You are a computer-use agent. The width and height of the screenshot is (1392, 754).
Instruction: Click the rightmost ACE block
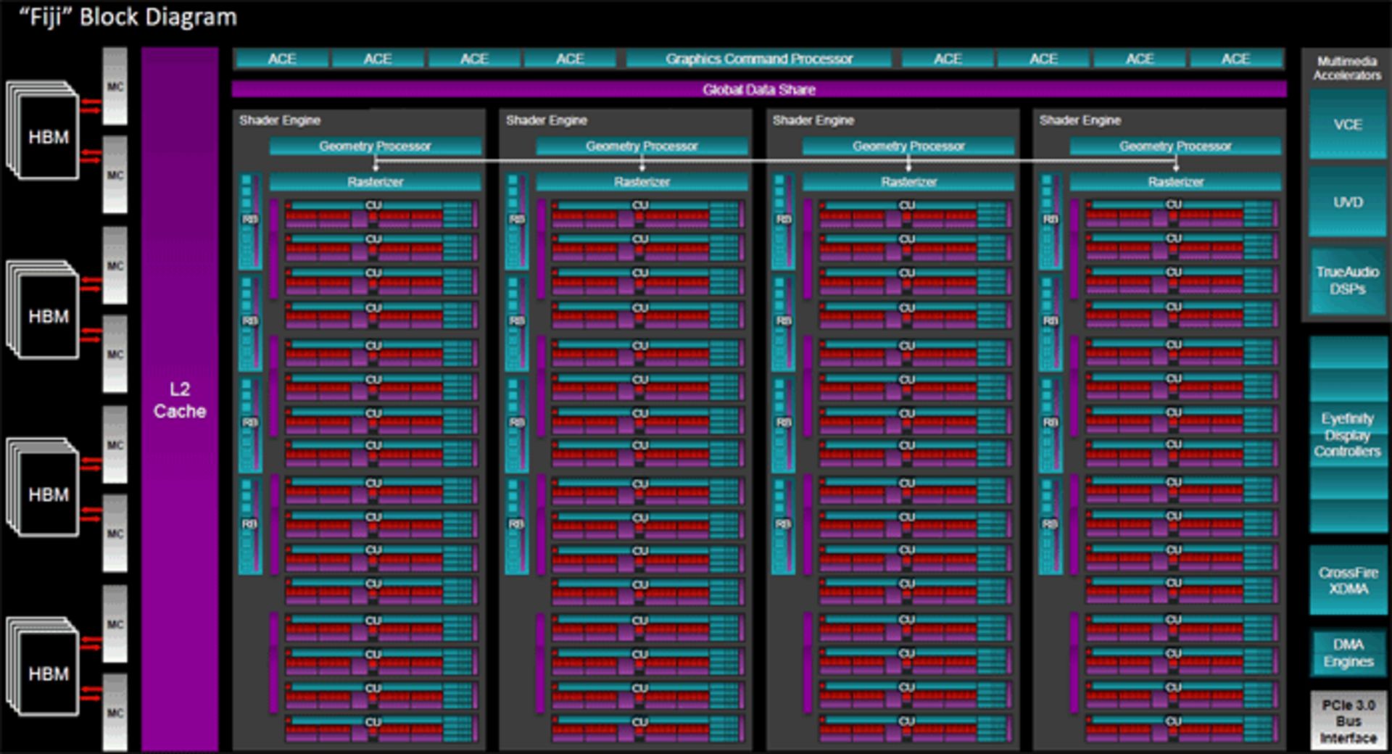[x=1235, y=58]
